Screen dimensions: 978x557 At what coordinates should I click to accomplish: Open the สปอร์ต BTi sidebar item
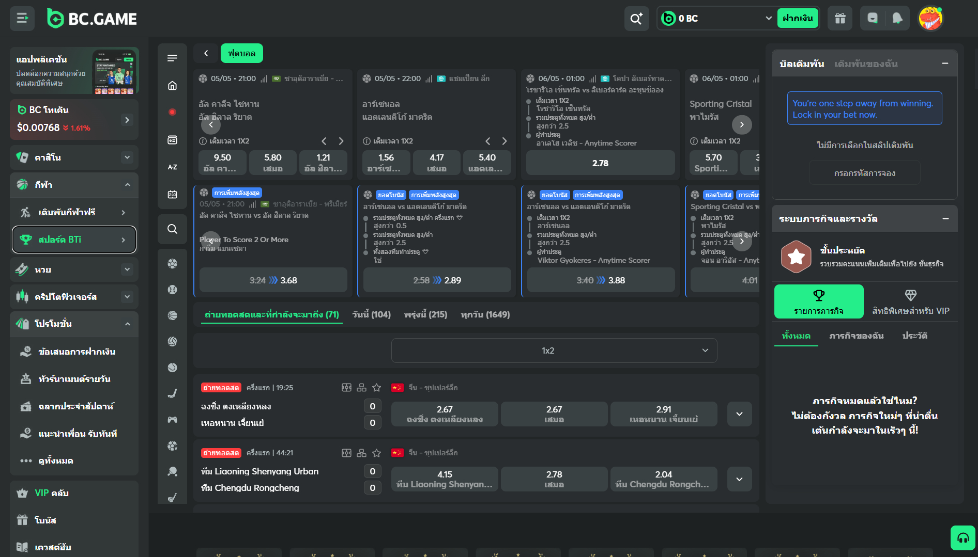74,240
